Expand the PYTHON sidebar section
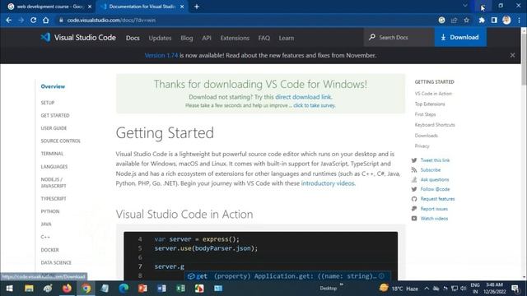 click(50, 211)
